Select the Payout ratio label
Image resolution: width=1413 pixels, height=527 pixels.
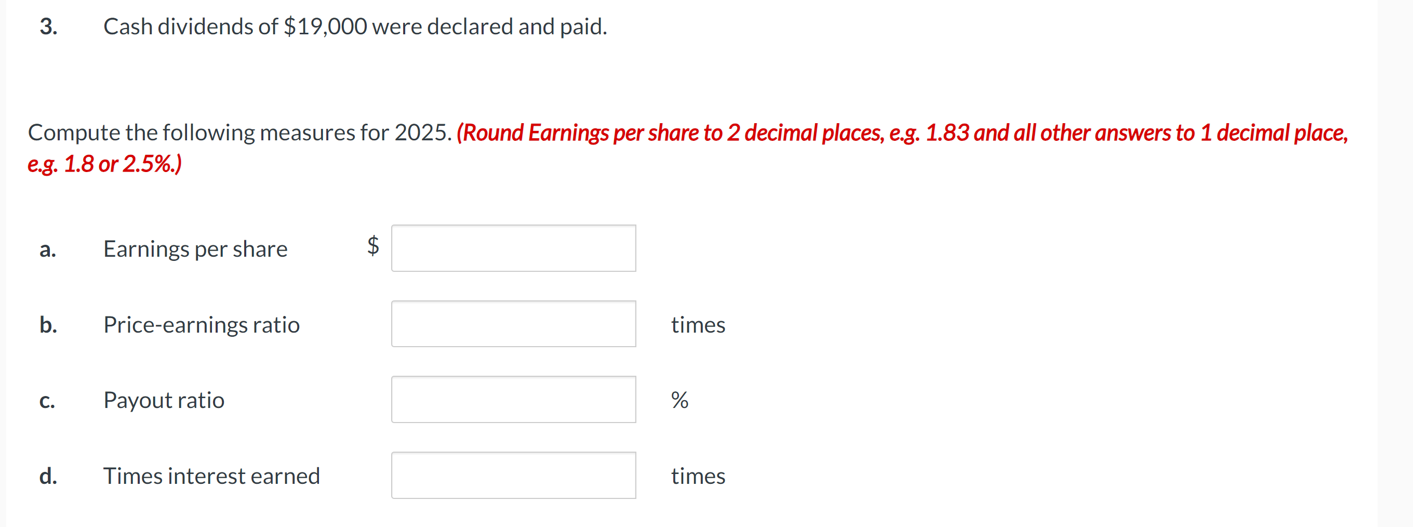pos(164,400)
